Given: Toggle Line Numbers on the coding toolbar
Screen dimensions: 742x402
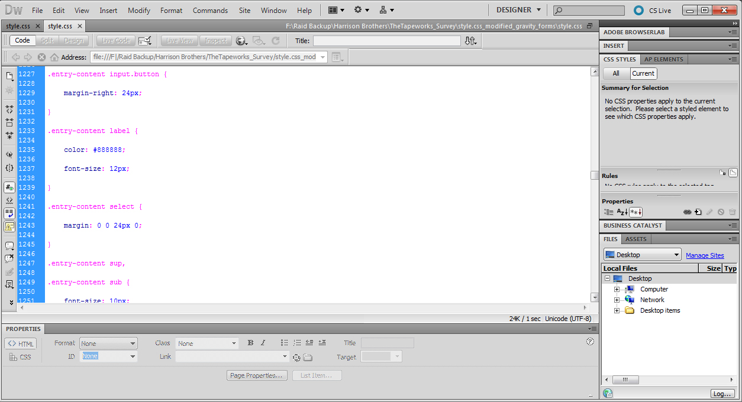Looking at the screenshot, I should [9, 187].
